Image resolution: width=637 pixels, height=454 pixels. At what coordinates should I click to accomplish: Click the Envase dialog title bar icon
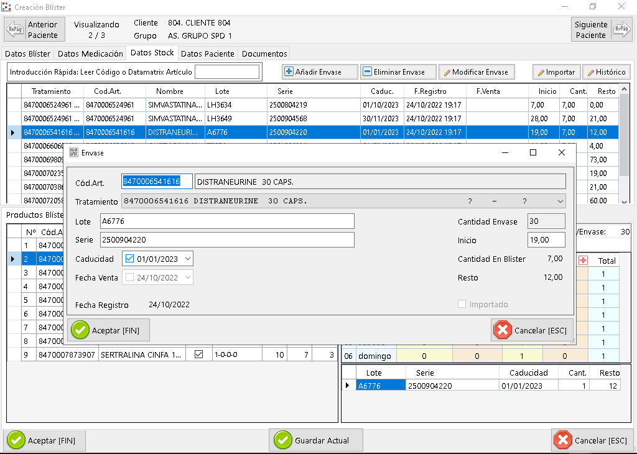[73, 153]
